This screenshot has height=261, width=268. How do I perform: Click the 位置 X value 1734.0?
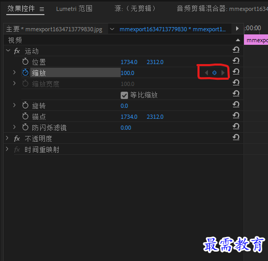129,62
